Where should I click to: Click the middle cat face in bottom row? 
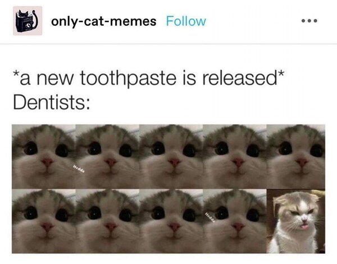tap(171, 221)
